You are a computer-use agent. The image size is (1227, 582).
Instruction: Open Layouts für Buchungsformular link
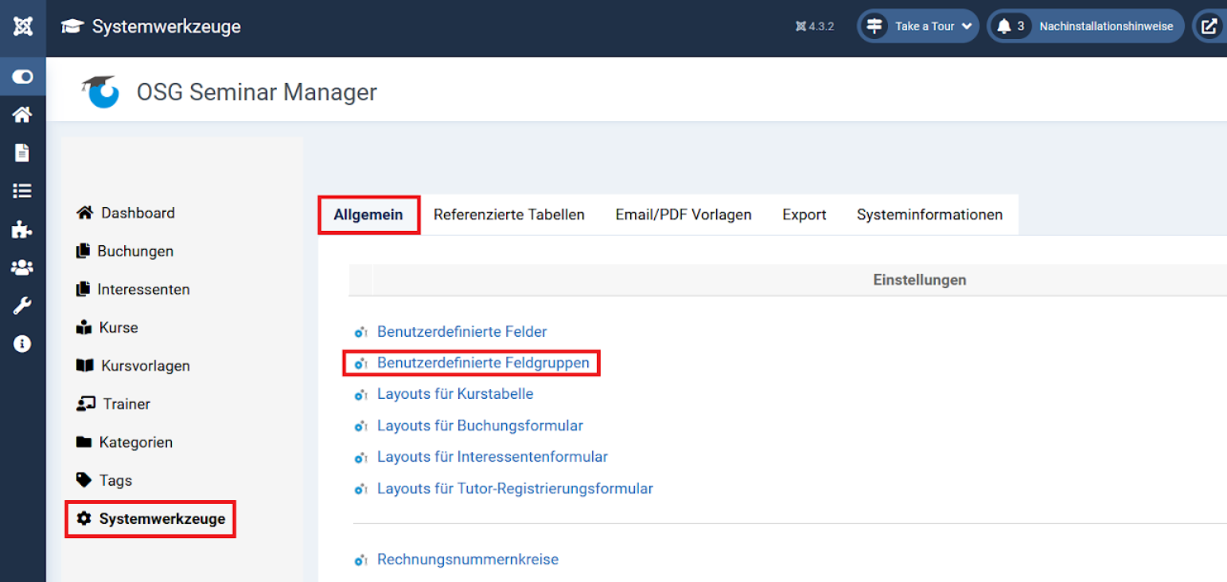coord(480,426)
